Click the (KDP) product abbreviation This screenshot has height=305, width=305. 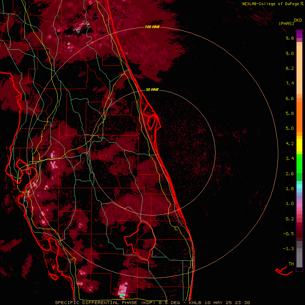(x=149, y=303)
